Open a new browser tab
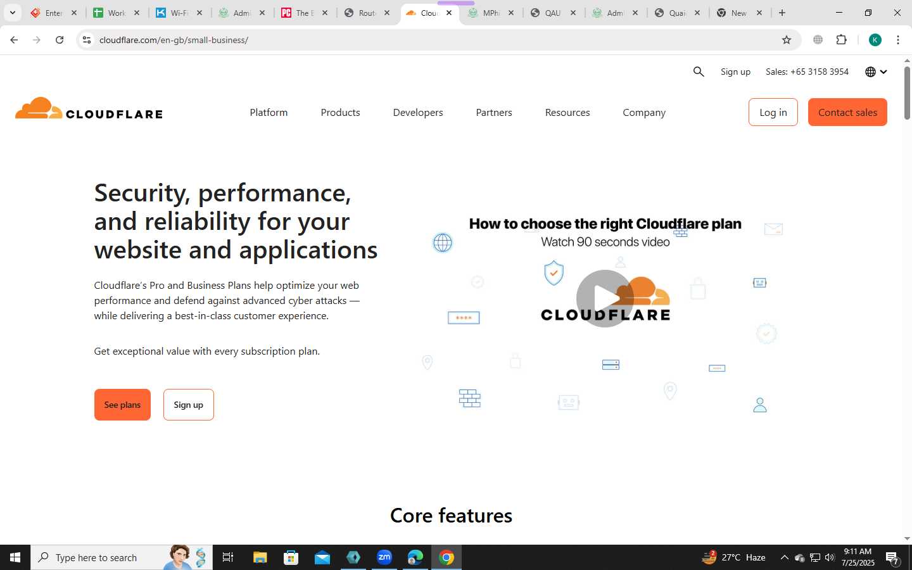Screen dimensions: 912x570 [782, 13]
